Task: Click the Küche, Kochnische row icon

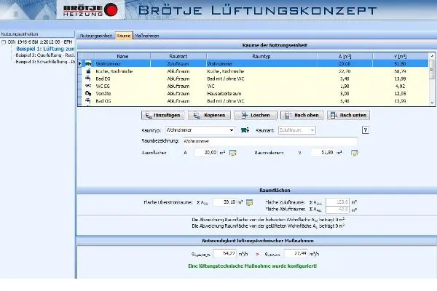Action: click(88, 71)
